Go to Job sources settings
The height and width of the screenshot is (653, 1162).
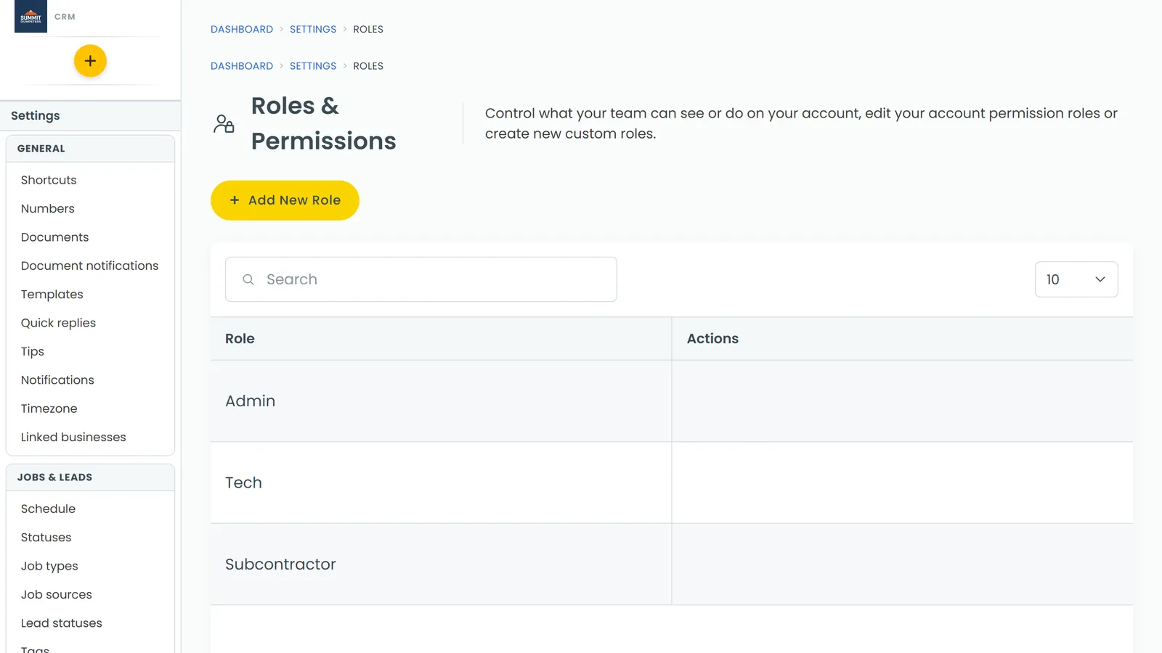click(x=57, y=595)
